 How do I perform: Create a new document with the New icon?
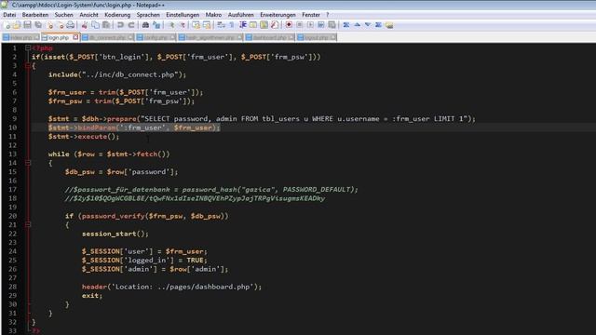7,25
